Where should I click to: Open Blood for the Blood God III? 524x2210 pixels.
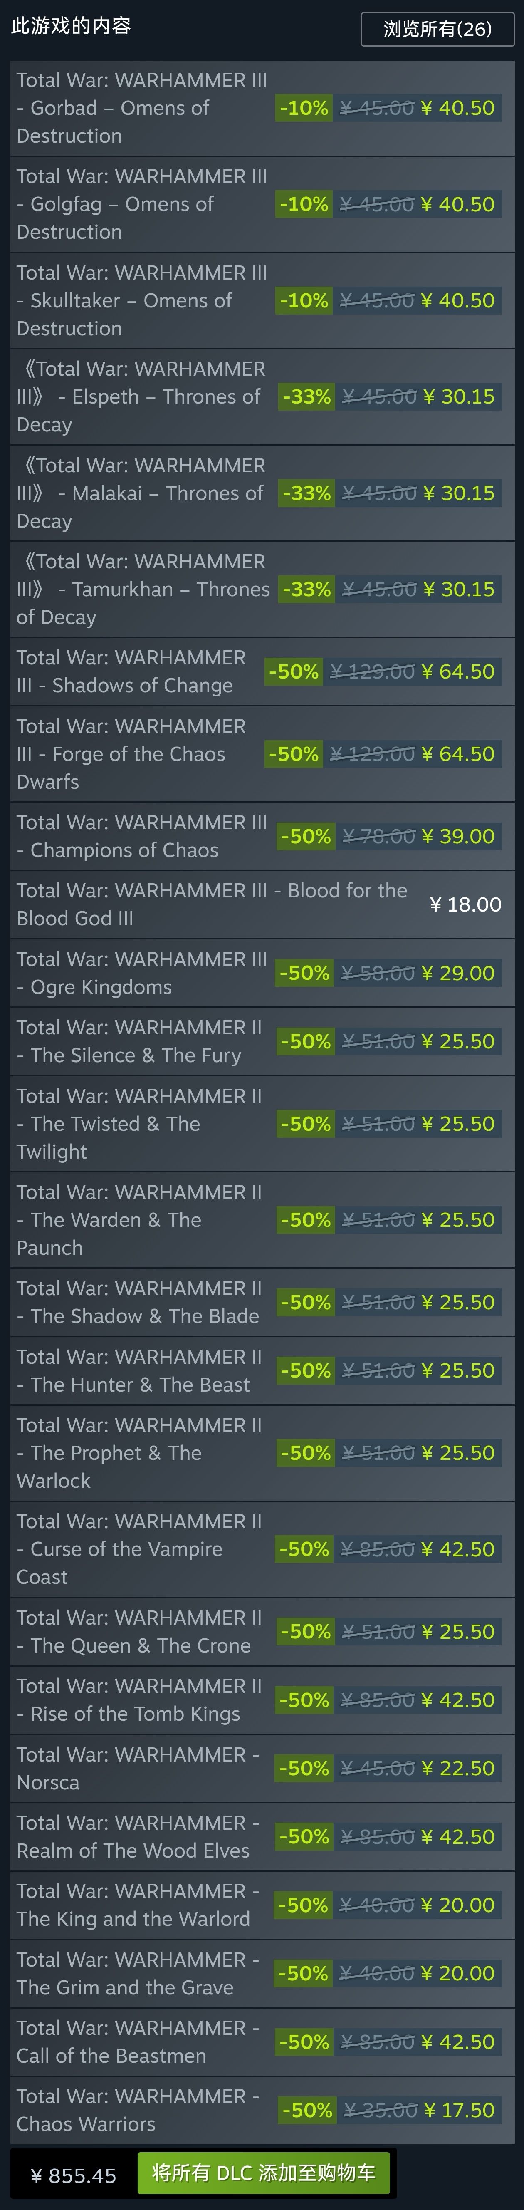(211, 904)
